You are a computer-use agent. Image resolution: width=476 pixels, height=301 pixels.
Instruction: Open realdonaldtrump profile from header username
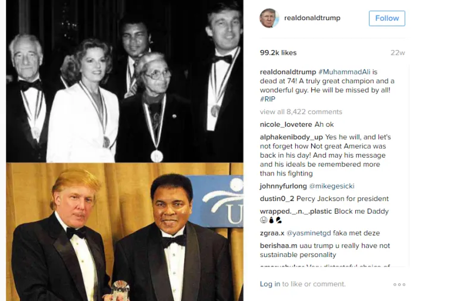pyautogui.click(x=312, y=18)
